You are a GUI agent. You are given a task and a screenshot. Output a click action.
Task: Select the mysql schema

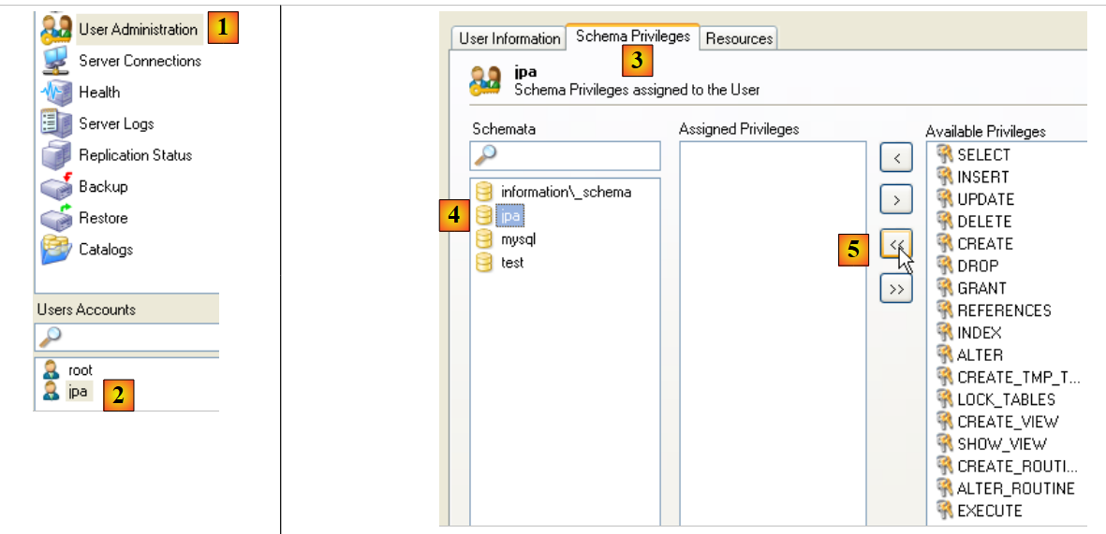(518, 239)
